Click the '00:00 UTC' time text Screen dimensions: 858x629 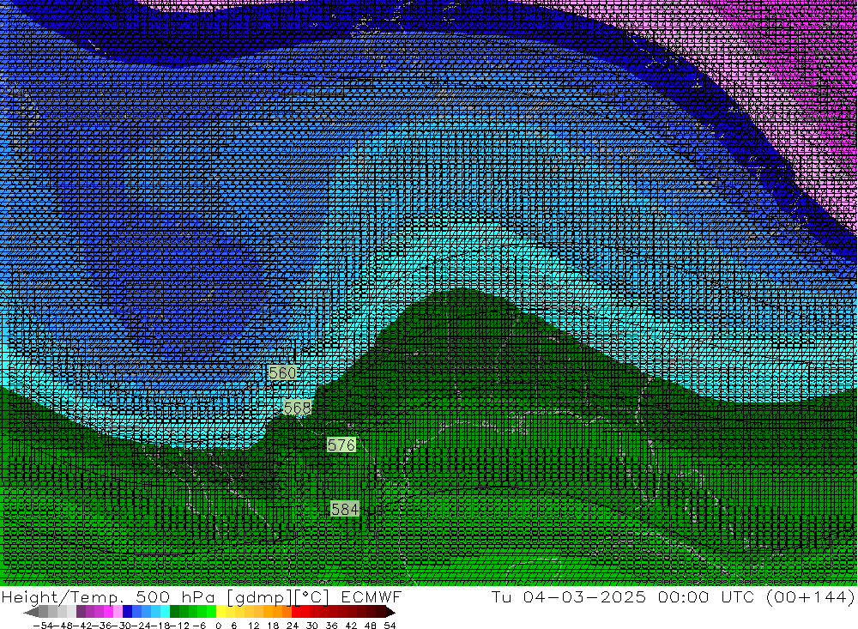pos(706,596)
